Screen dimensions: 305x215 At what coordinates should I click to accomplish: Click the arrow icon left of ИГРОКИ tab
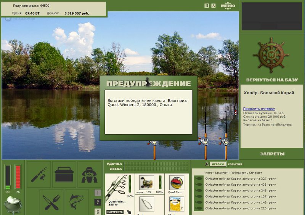click(207, 164)
